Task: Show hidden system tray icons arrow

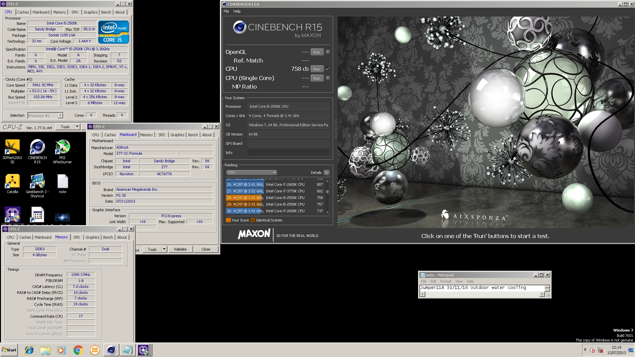Action: point(585,350)
